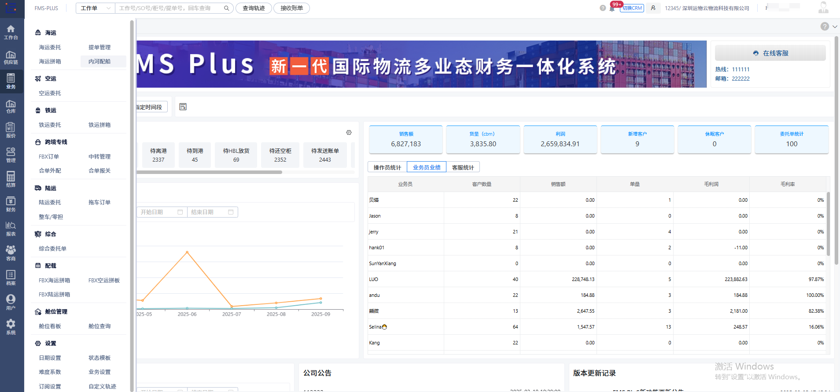Click the calendar list icon beside 指定时间段
The height and width of the screenshot is (392, 840).
pos(183,107)
